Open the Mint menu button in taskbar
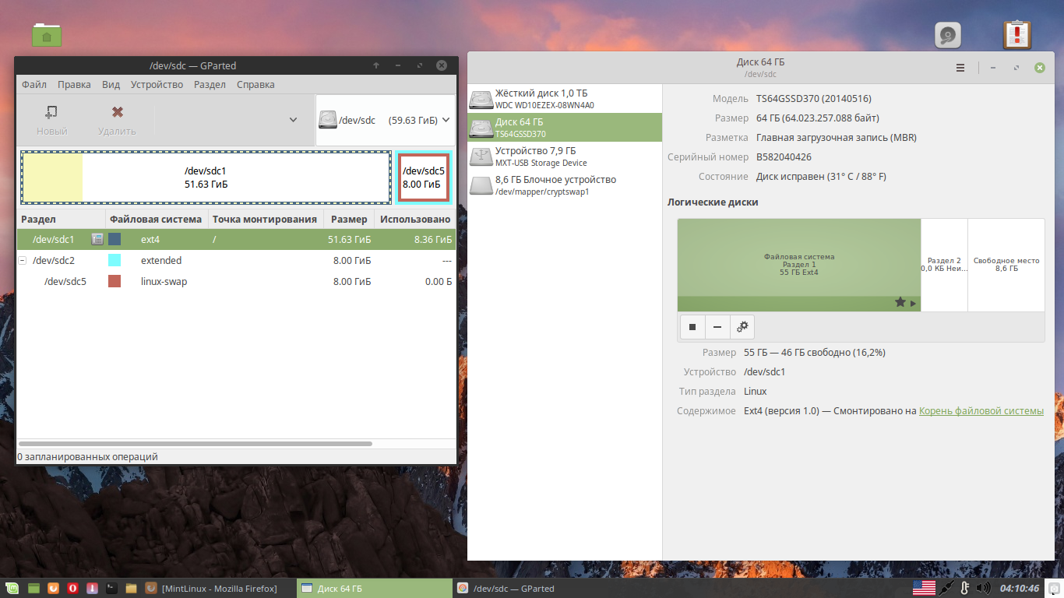The height and width of the screenshot is (598, 1064). 12,589
